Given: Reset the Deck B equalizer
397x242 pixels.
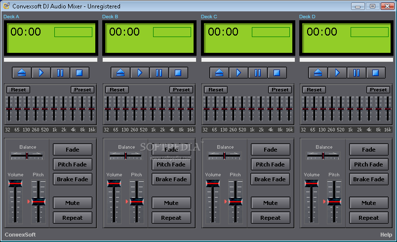Looking at the screenshot, I should coord(117,89).
